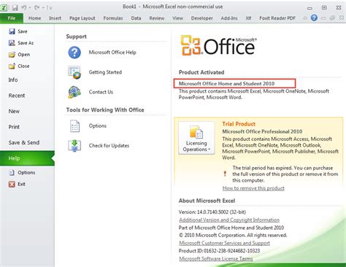Viewport: 346px width, 267px height.
Task: Click the Undo arrow in quick access toolbar
Action: tap(24, 8)
